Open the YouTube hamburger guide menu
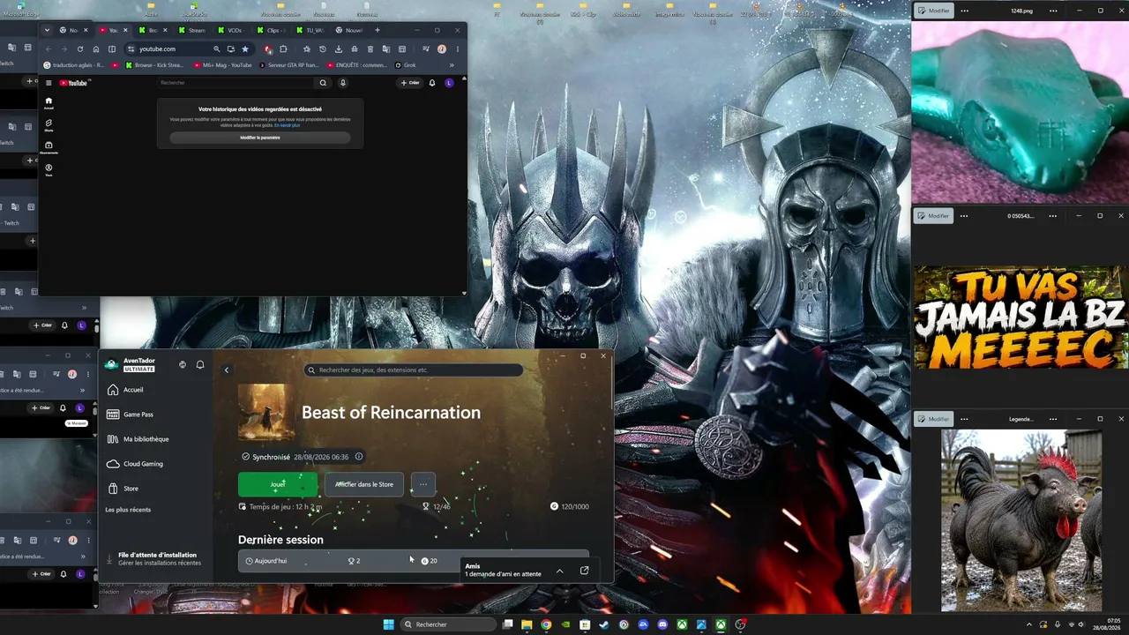Screen dimensions: 1129x635 point(49,83)
